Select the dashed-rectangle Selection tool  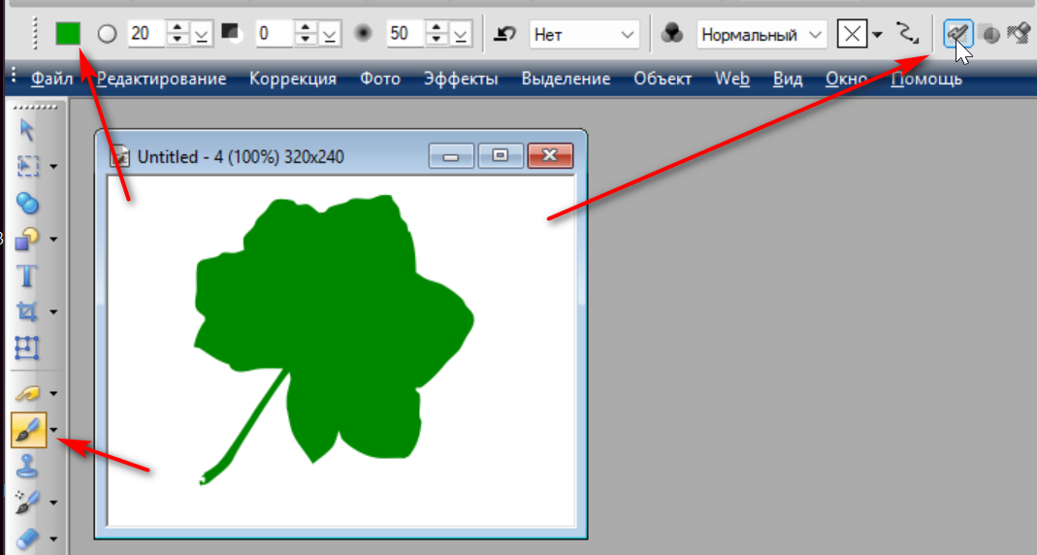(27, 165)
